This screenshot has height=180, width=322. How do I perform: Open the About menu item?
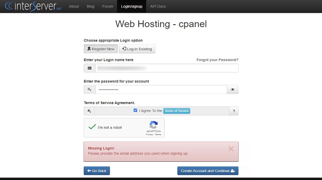coord(74,6)
